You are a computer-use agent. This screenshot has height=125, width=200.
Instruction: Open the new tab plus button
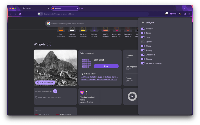click(x=82, y=9)
